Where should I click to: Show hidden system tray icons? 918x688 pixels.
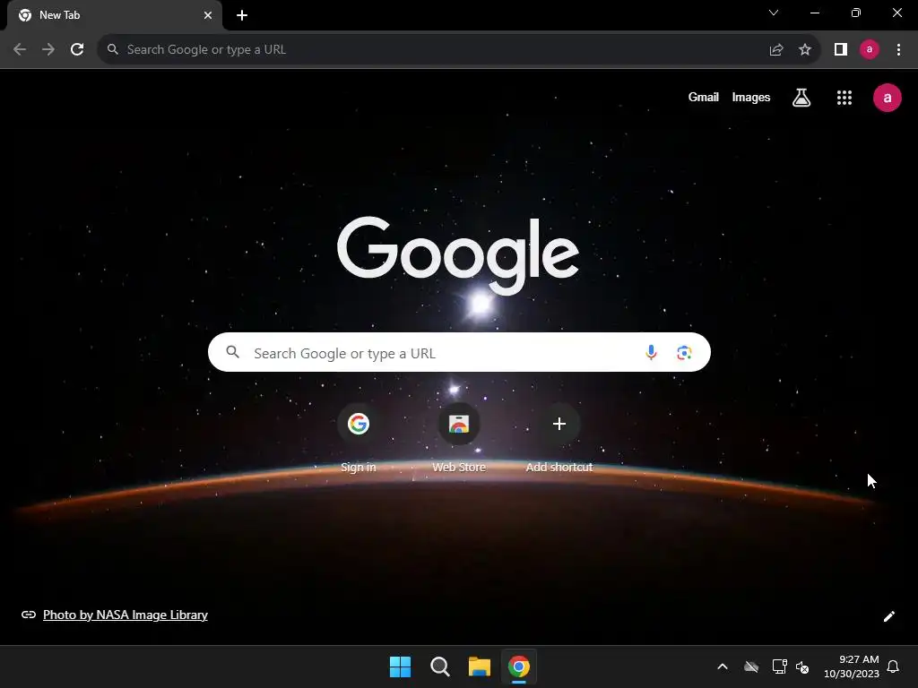723,666
